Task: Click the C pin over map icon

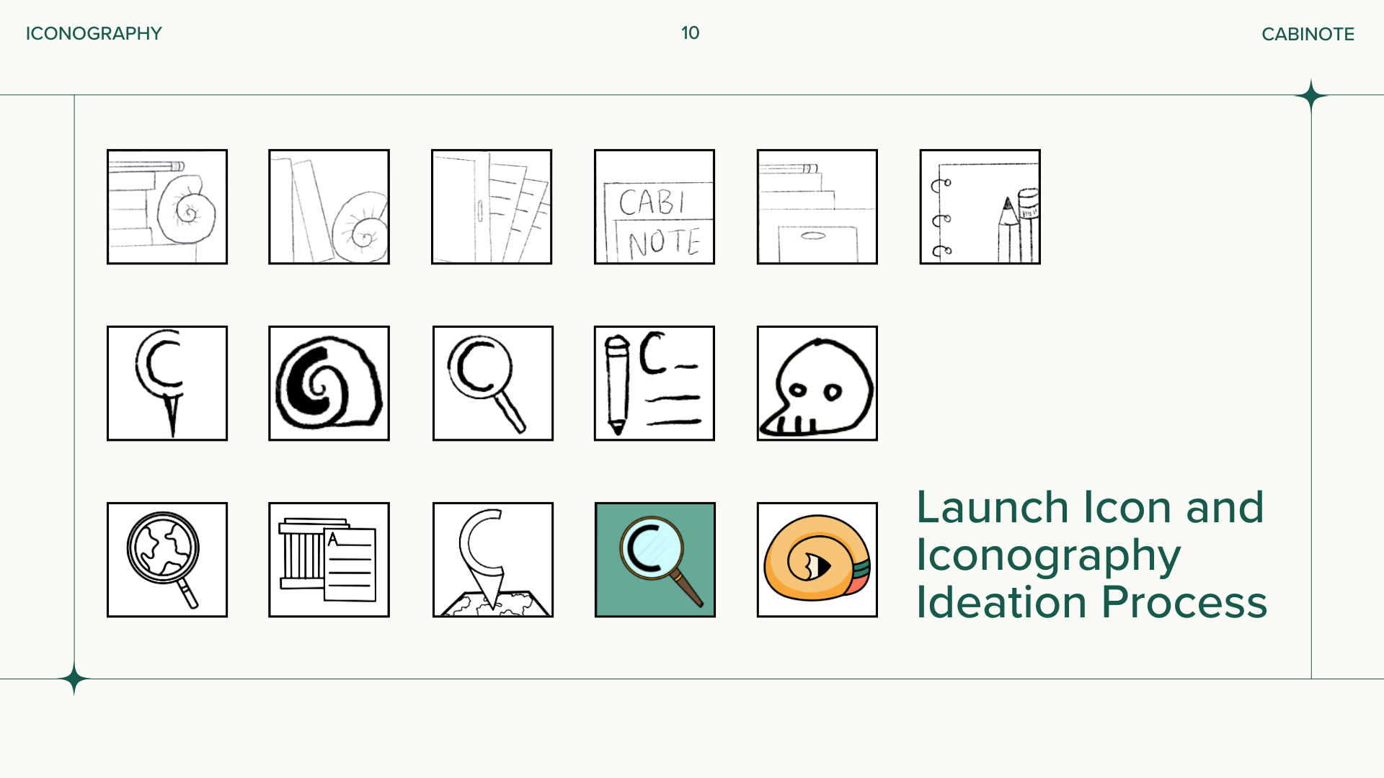Action: pyautogui.click(x=492, y=560)
